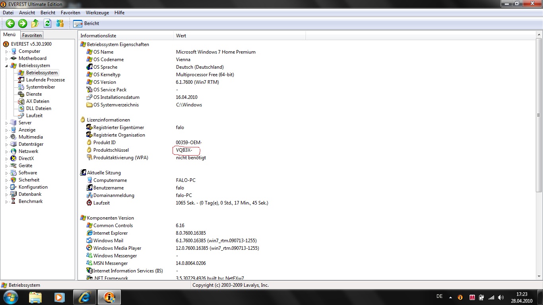Expand the Computer tree node
Viewport: 543px width, 305px height.
[x=6, y=52]
